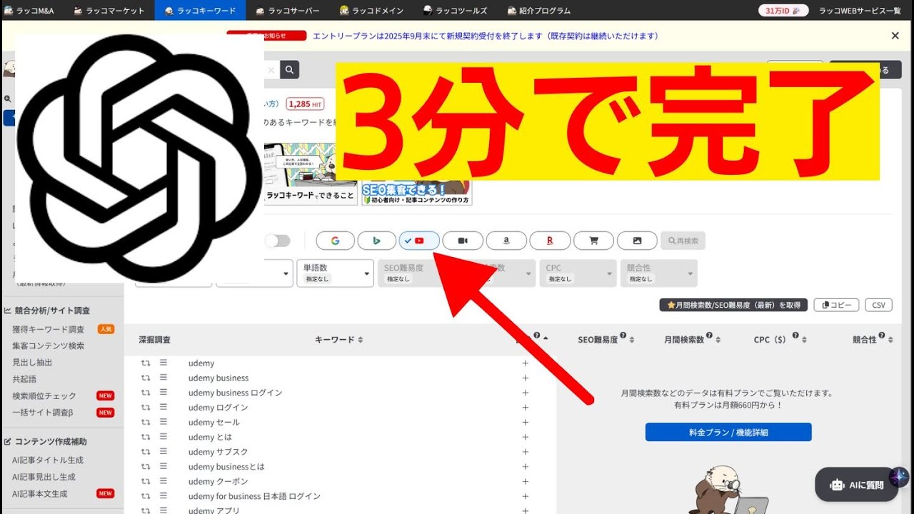Click ラッコWEBサービス一覧 link

pyautogui.click(x=860, y=11)
